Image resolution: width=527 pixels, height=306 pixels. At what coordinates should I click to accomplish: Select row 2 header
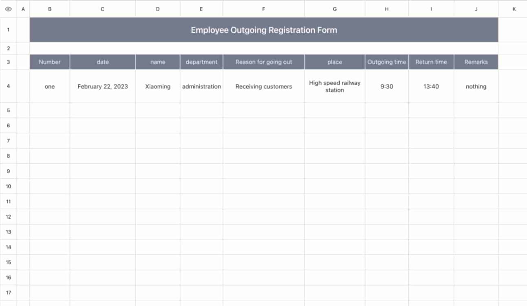tap(8, 48)
